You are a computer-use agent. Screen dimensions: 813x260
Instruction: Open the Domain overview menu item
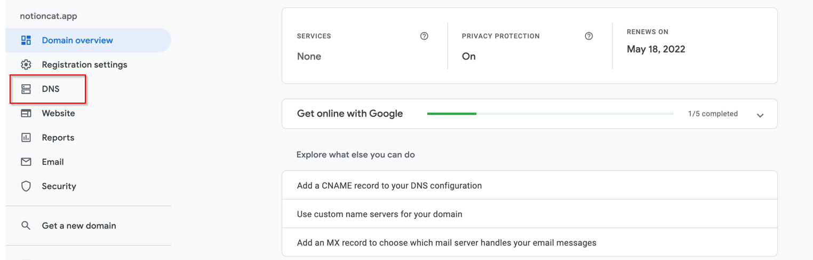(x=77, y=40)
